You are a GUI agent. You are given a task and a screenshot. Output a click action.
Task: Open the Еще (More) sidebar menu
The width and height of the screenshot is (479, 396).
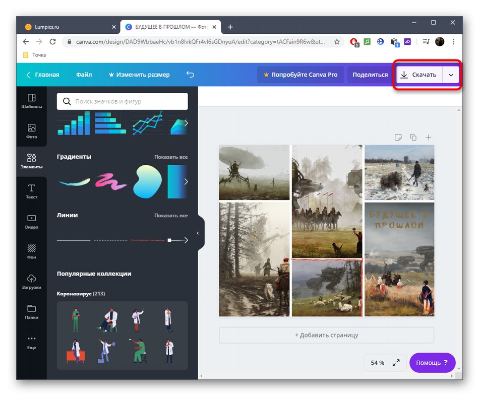31,342
